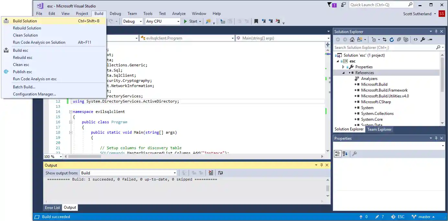Viewport: 448px width, 221px height.
Task: Toggle word wrap in the Output window
Action: click(220, 173)
